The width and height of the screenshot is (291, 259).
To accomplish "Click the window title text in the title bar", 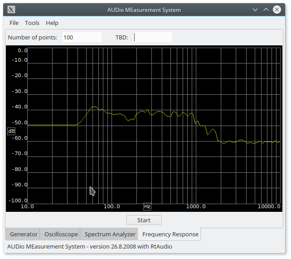I will click(144, 10).
